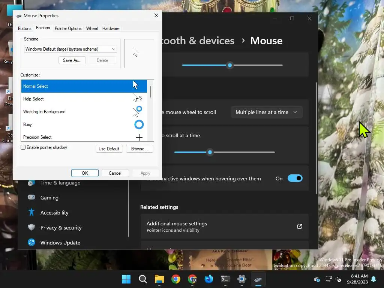Click Cancel in Mouse Properties

coord(115,173)
